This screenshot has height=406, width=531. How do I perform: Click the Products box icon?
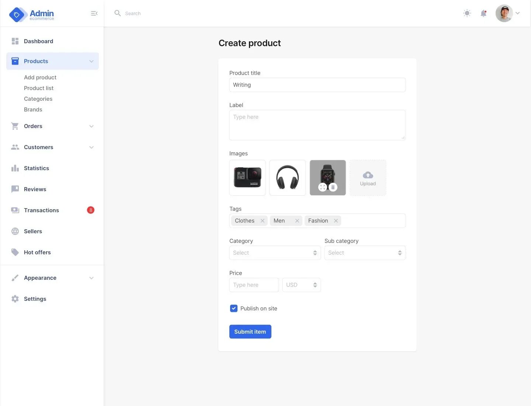click(x=15, y=61)
